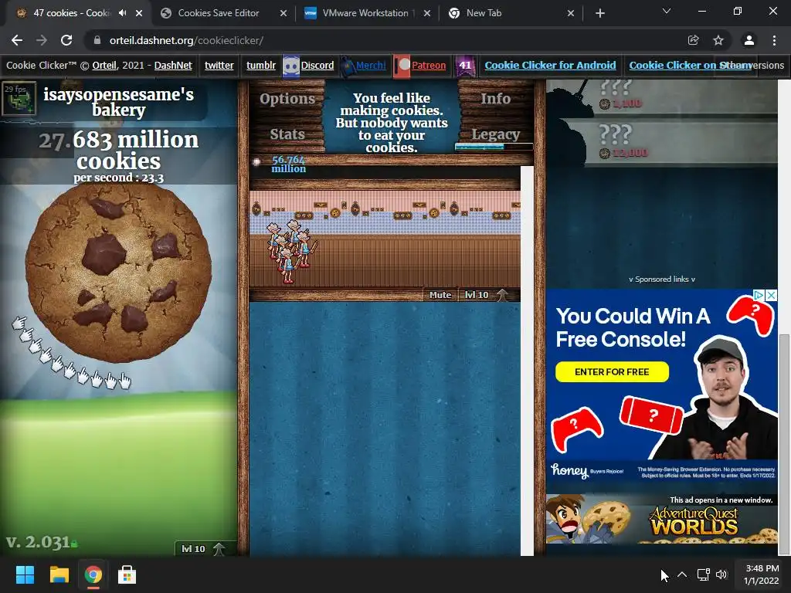Bookmark this page with star icon
Image resolution: width=791 pixels, height=593 pixels.
718,40
